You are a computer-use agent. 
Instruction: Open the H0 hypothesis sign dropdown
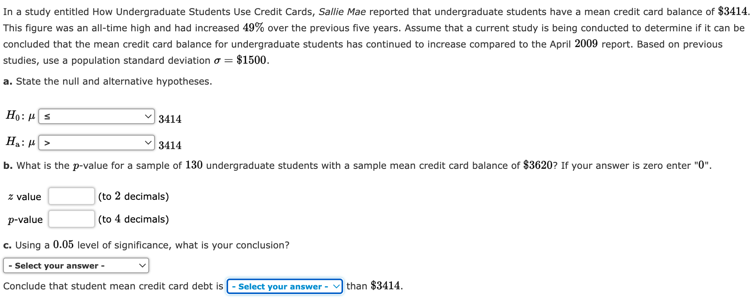tap(96, 116)
